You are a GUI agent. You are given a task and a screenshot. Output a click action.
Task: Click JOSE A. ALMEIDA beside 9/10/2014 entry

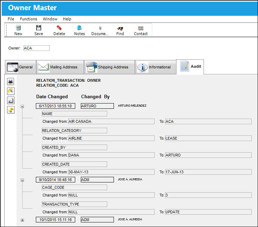click(x=130, y=179)
